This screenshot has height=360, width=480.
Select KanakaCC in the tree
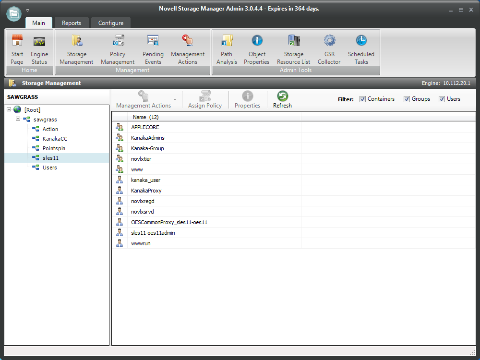click(55, 139)
